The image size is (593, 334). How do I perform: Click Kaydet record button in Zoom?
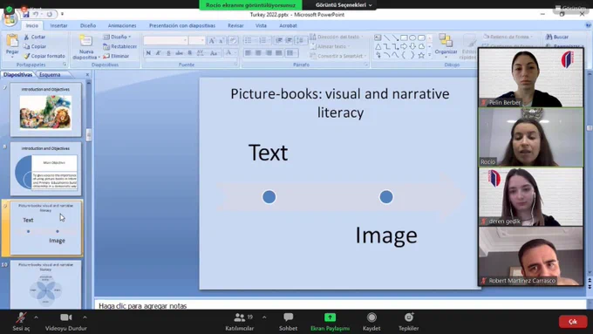click(x=371, y=322)
